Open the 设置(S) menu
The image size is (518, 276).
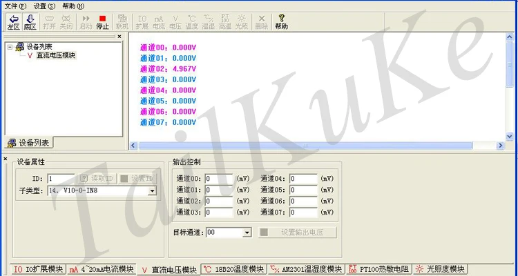click(44, 6)
